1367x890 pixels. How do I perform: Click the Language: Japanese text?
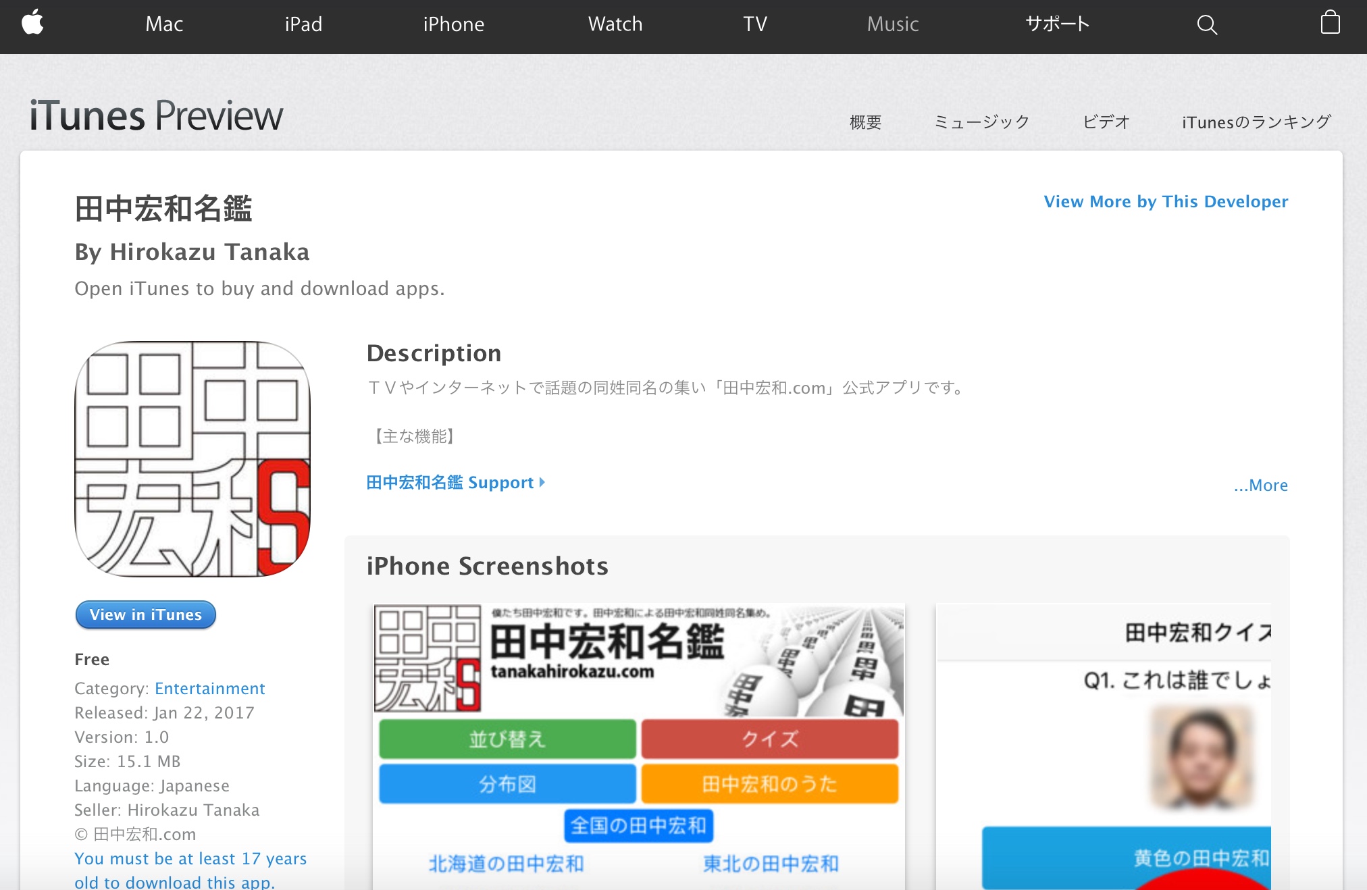152,786
